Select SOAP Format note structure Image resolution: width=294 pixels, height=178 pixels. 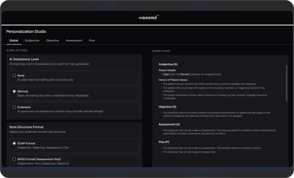click(x=14, y=143)
